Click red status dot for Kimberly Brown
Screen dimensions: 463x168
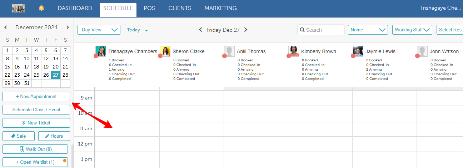tap(289, 56)
